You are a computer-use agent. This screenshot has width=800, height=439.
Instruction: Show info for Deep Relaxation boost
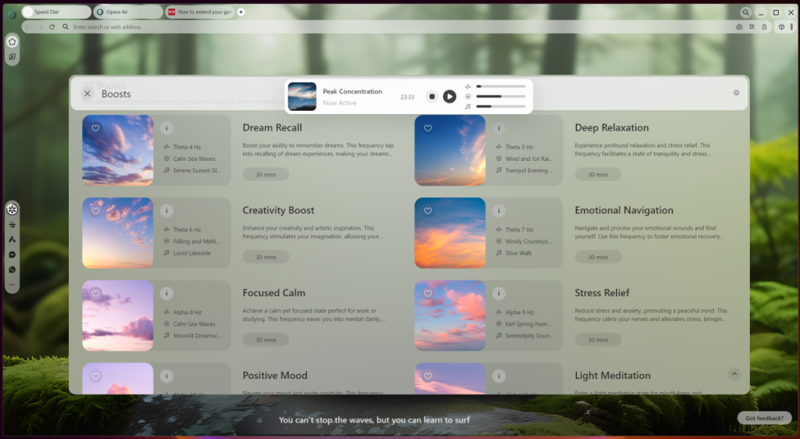(x=498, y=128)
